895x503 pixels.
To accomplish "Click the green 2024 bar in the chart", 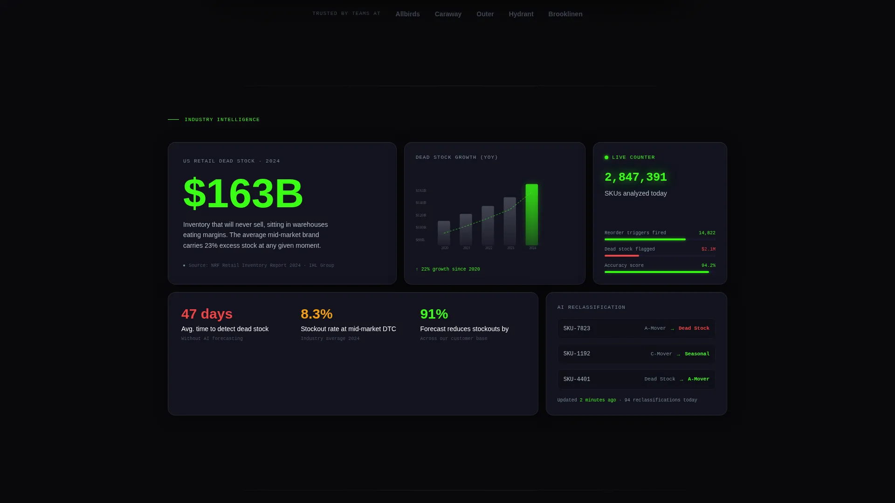I will pyautogui.click(x=531, y=215).
